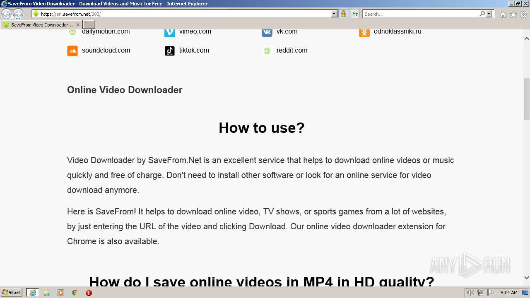
Task: Open the vk.com link
Action: point(287,31)
